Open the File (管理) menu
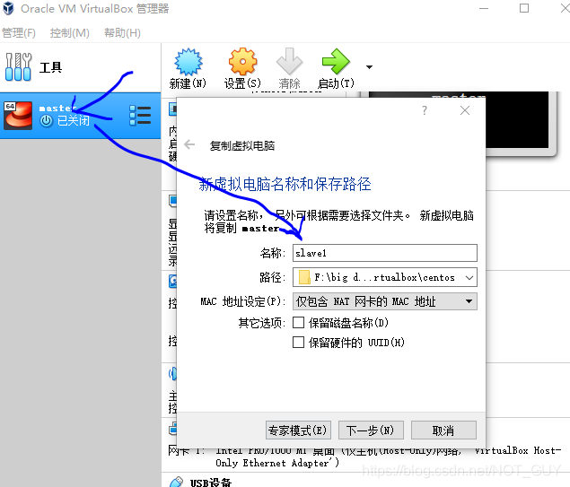The height and width of the screenshot is (487, 570). [19, 32]
